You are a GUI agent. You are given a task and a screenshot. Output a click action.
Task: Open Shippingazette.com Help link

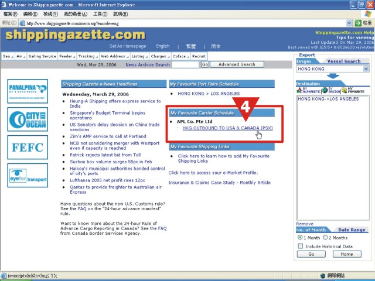[x=345, y=33]
